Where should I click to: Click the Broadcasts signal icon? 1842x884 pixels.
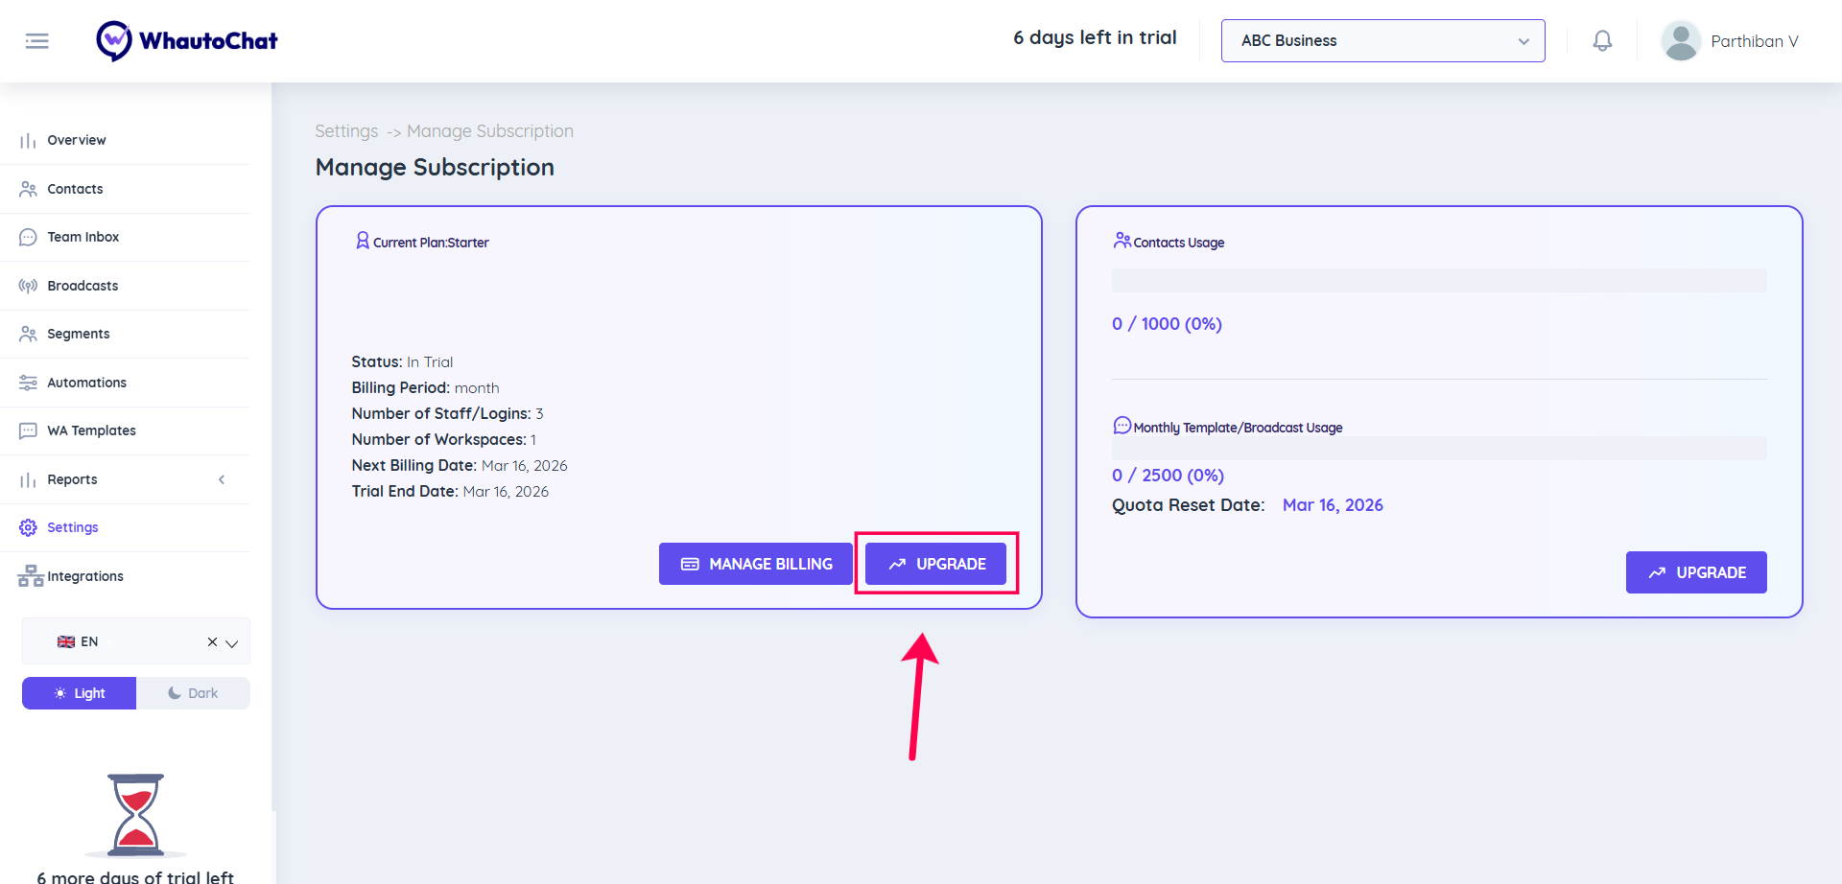(x=29, y=286)
